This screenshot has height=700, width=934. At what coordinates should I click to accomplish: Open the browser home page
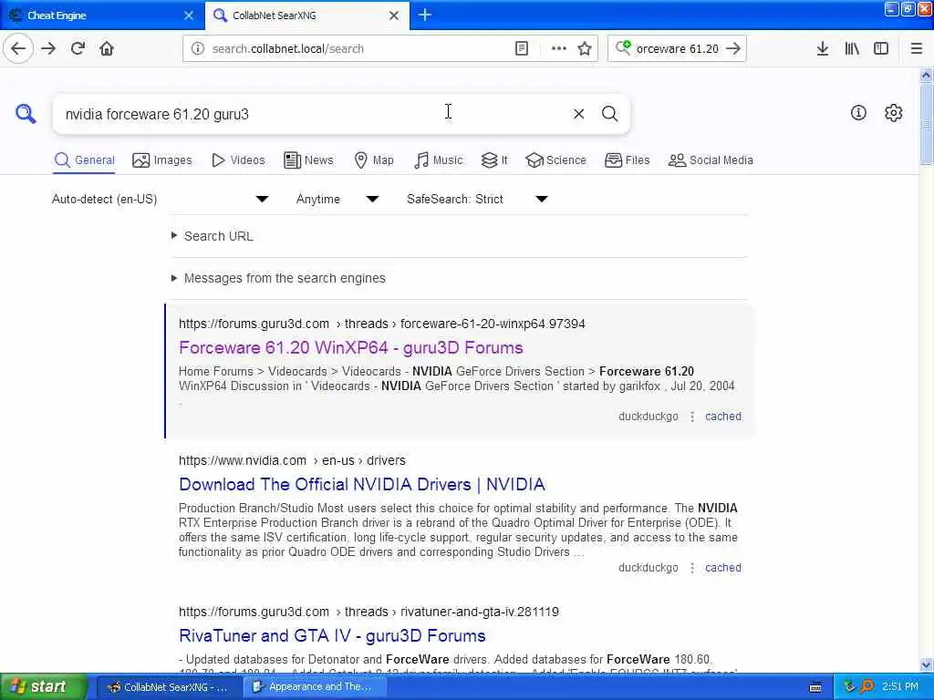coord(107,48)
